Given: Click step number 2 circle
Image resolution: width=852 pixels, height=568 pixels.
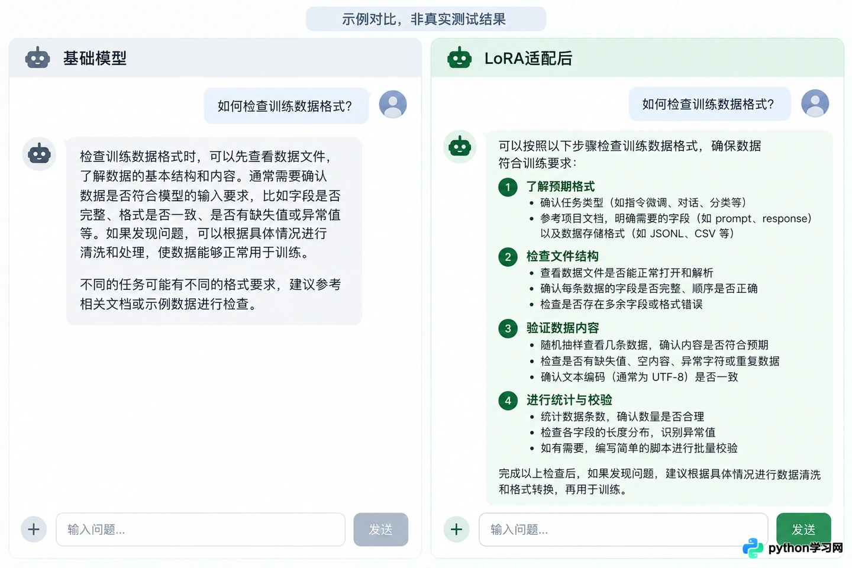Looking at the screenshot, I should pyautogui.click(x=508, y=257).
